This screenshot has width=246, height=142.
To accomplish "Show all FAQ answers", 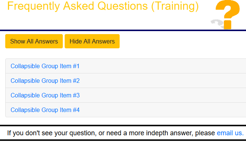I will pos(34,41).
